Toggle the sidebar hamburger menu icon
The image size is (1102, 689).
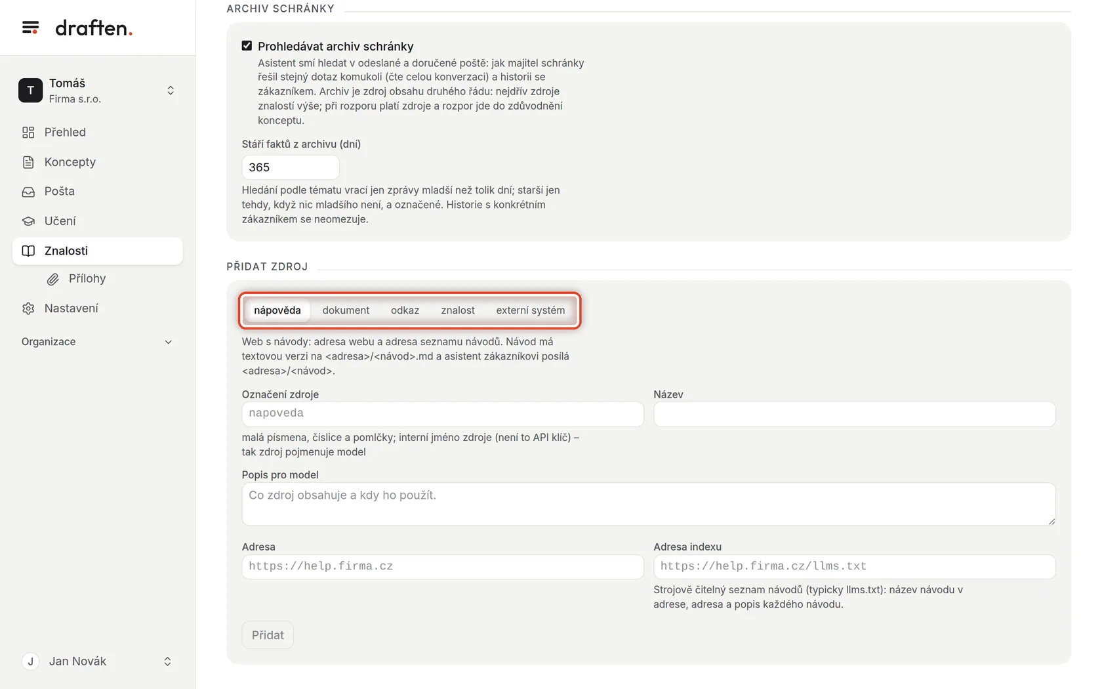30,28
